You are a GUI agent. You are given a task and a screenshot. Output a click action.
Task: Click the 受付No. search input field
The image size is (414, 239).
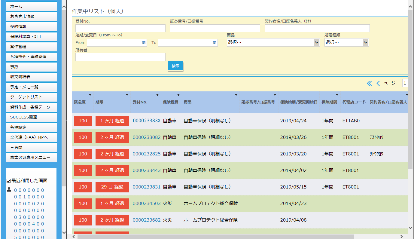120,28
